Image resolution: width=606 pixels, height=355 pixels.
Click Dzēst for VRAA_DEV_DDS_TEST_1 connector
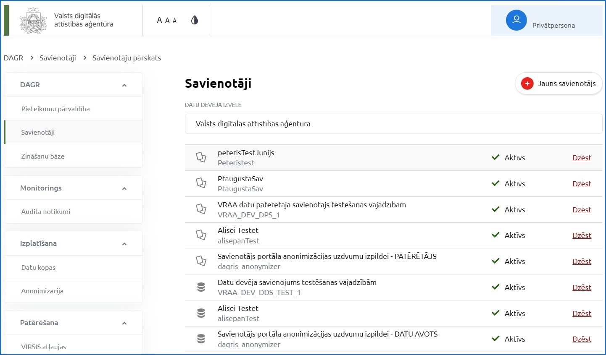582,287
